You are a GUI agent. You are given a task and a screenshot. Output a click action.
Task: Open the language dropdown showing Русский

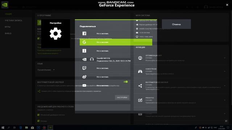46,70
